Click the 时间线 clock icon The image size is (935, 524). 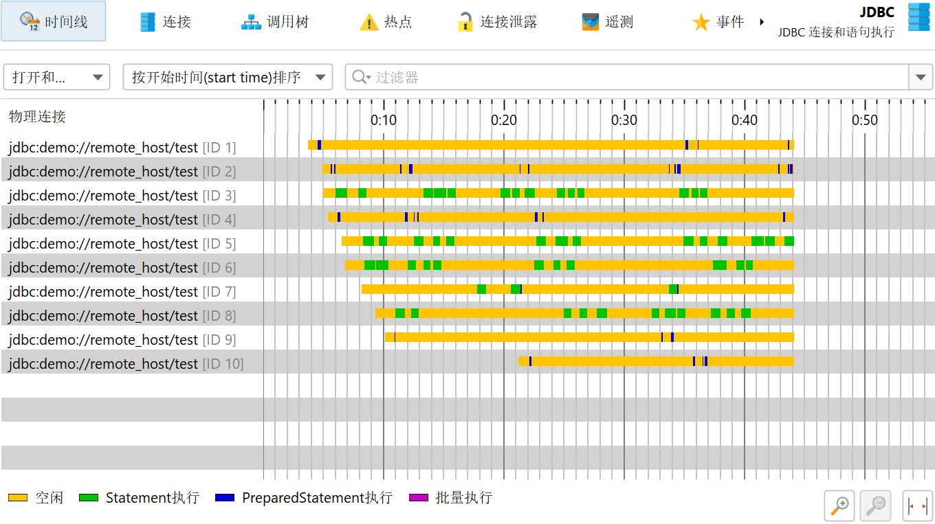[x=30, y=22]
